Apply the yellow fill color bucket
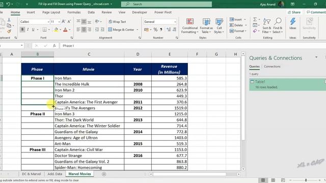 [56, 29]
